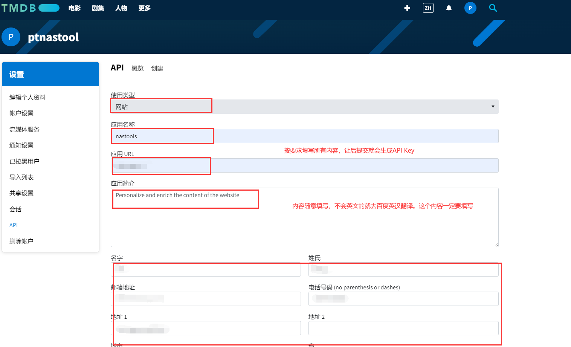
Task: Click the TMDB logo in header
Action: tap(30, 8)
